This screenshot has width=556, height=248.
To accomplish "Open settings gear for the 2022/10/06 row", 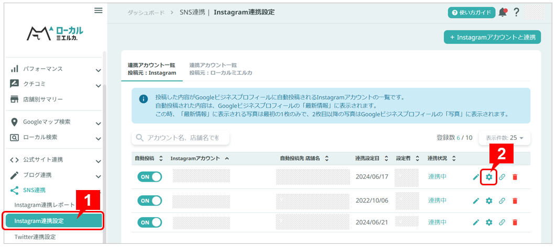I will 489,201.
